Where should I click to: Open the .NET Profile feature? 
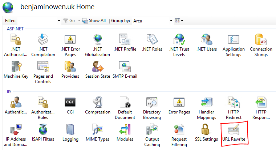[x=125, y=43]
